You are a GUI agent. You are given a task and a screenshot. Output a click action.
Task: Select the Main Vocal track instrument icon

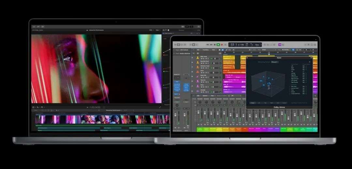198,58
